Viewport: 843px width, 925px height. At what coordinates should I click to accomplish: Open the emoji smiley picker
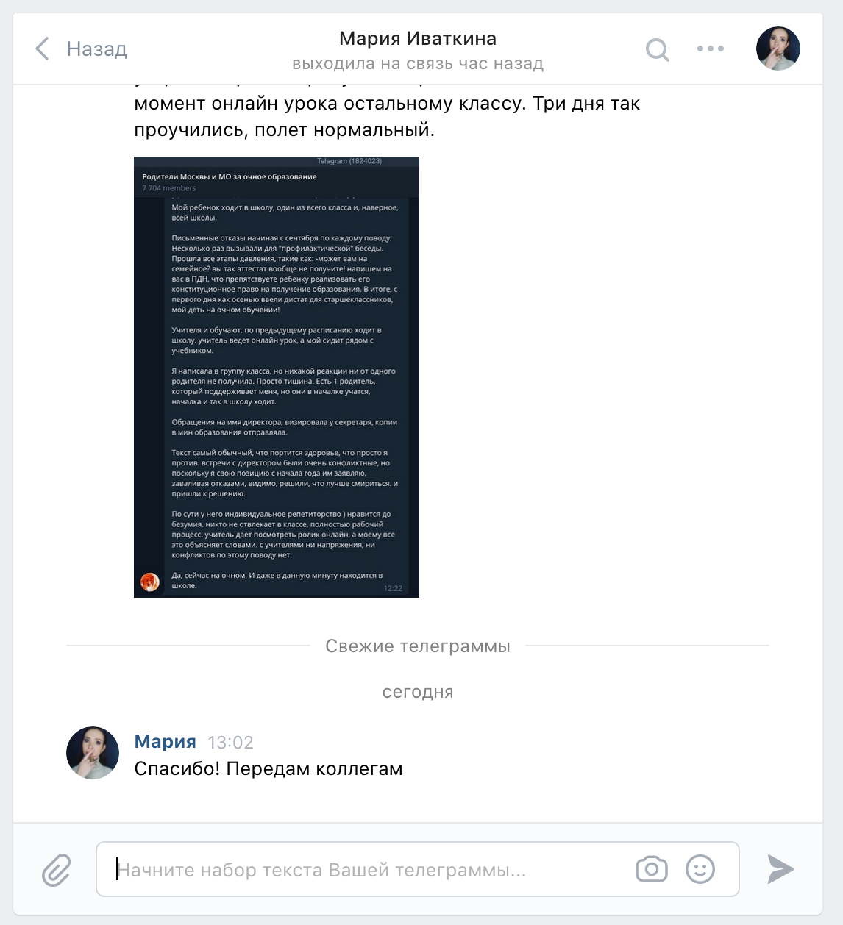point(700,869)
